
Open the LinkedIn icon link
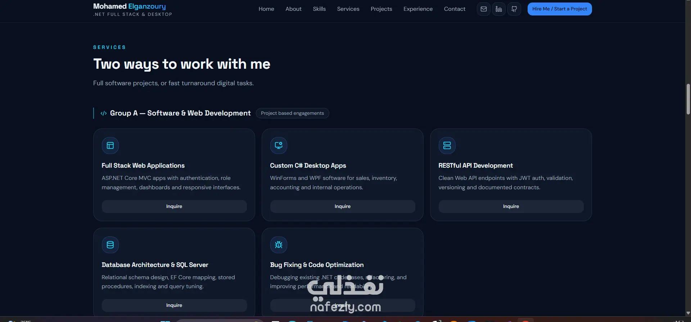(x=499, y=9)
